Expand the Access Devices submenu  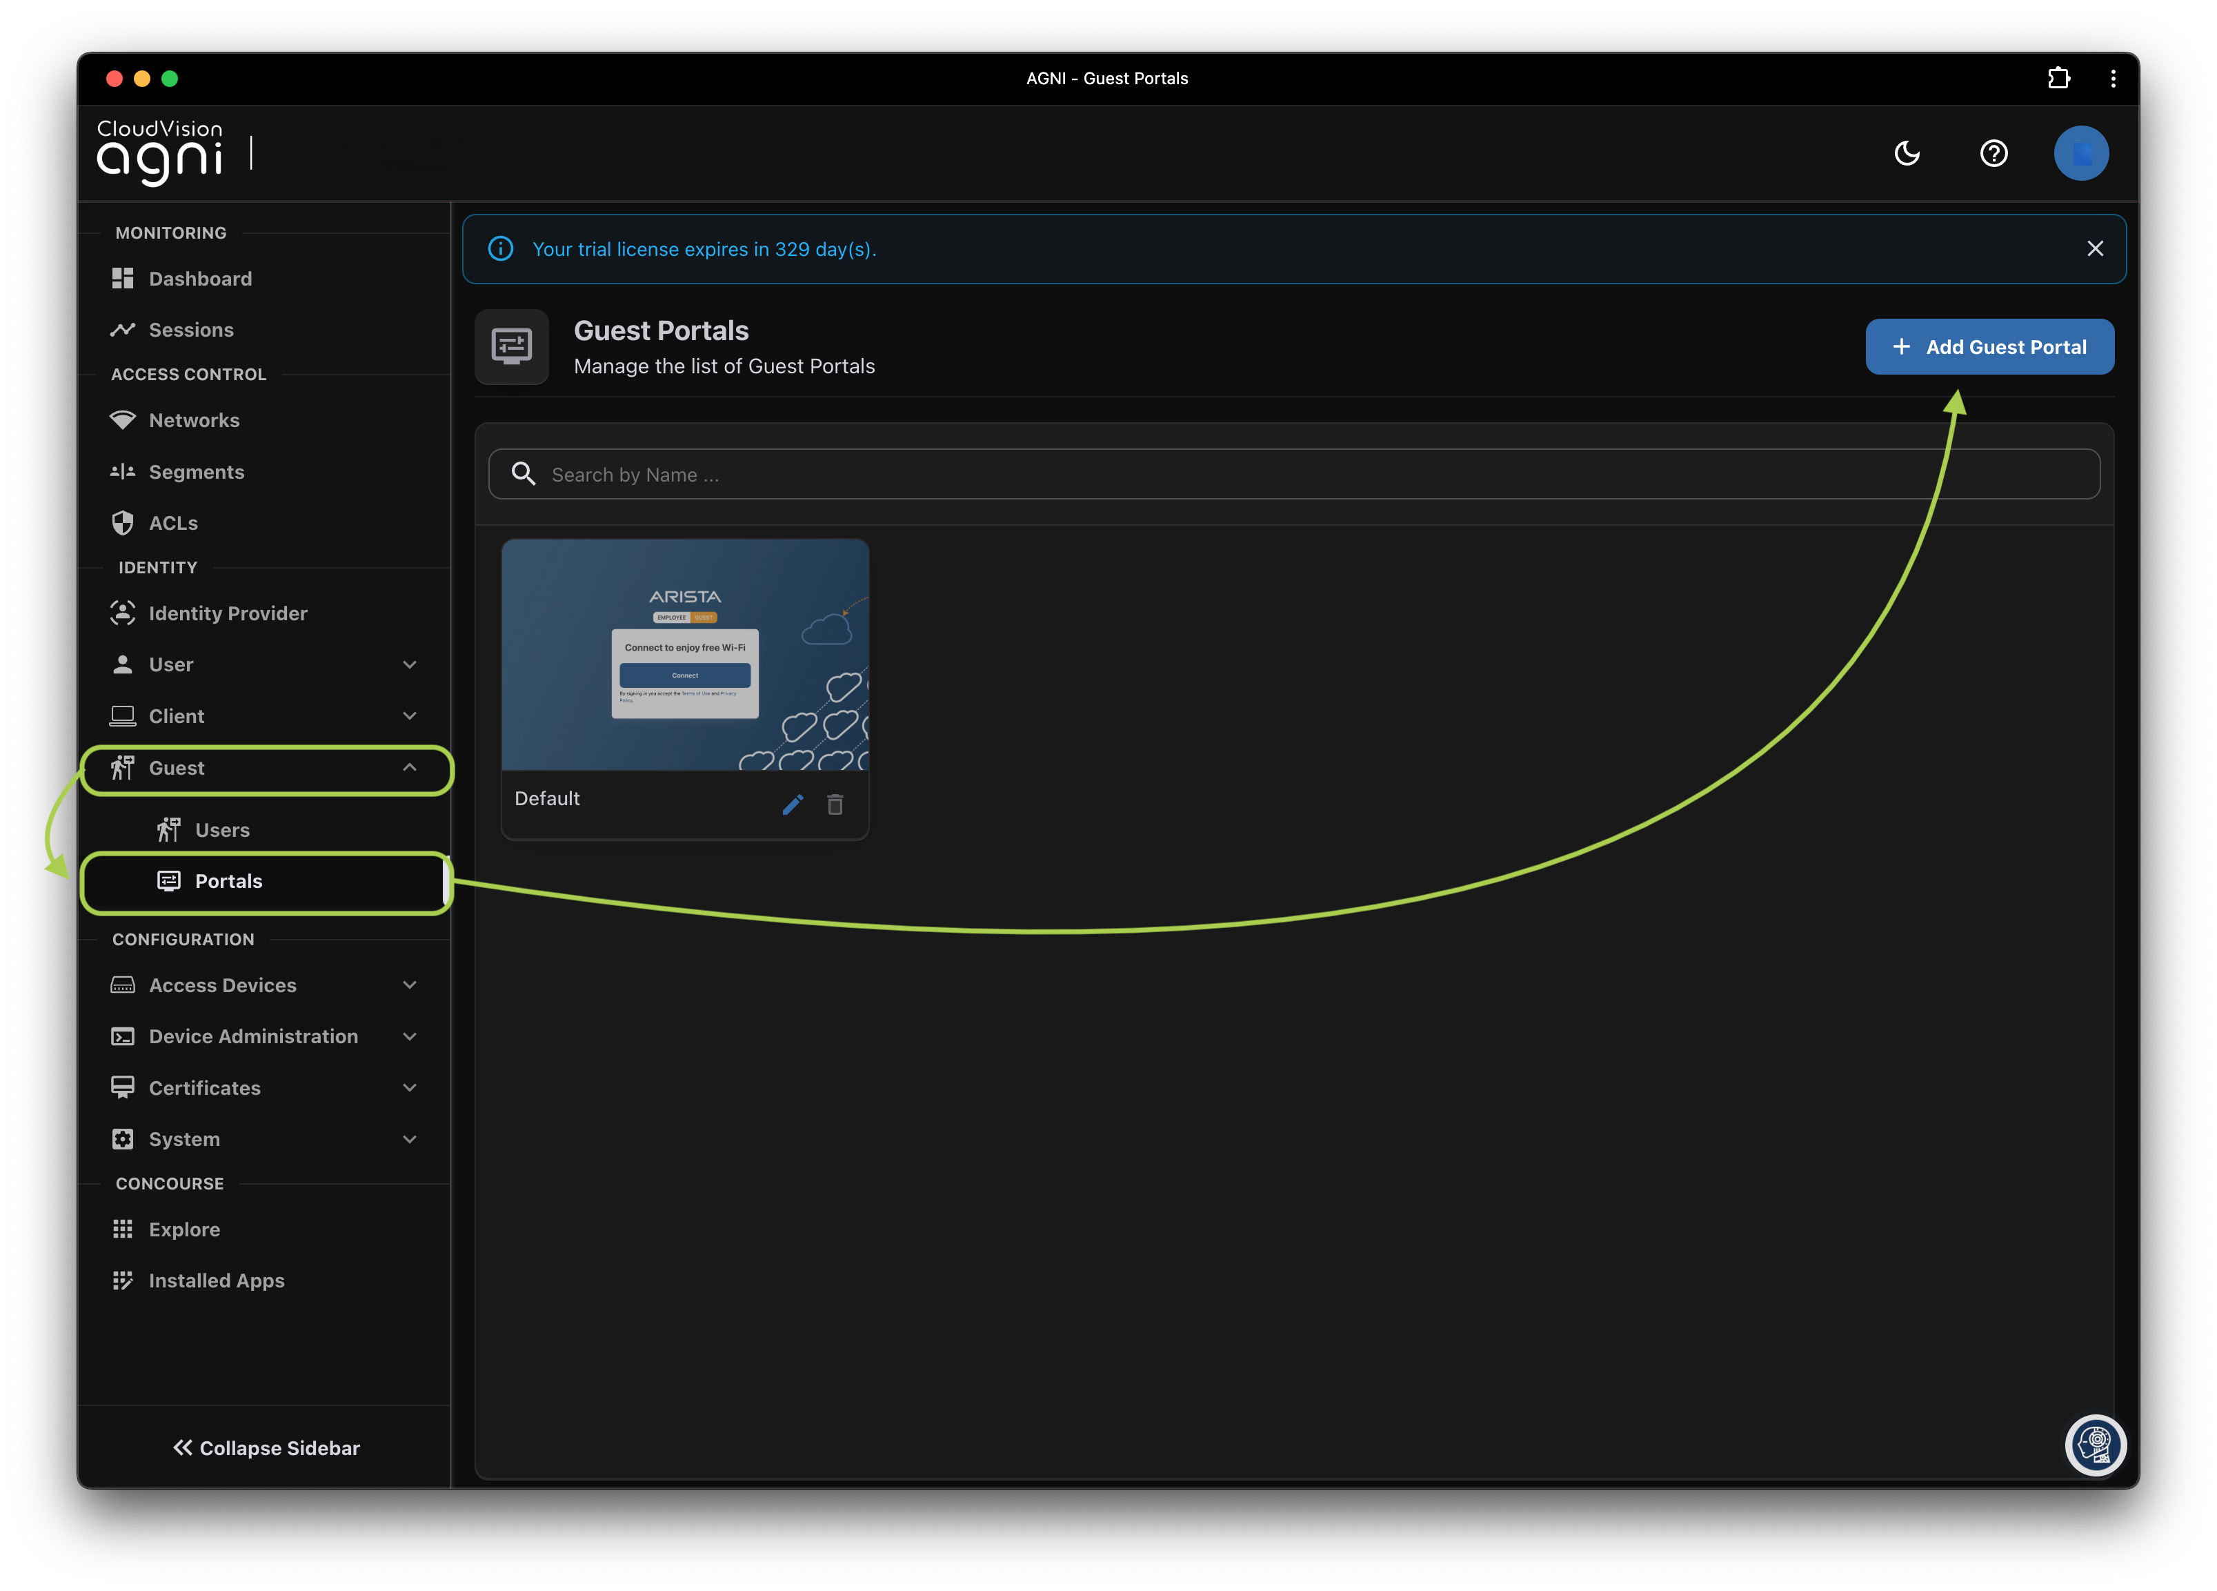click(410, 985)
